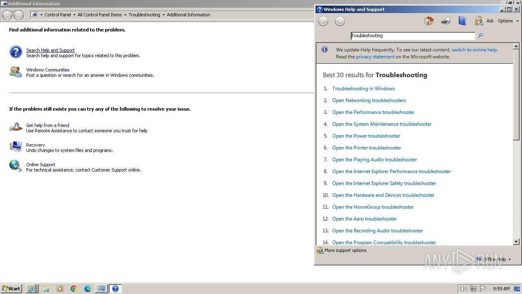Click All Control Panel Items breadcrumb
This screenshot has height=294, width=522.
(100, 15)
